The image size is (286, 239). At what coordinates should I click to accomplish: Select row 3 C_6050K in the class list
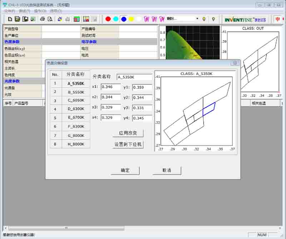pyautogui.click(x=70, y=100)
